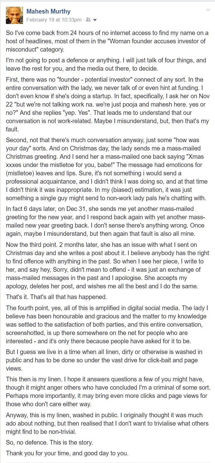
Task: Click the friends audience privacy icon
Action: (88, 20)
